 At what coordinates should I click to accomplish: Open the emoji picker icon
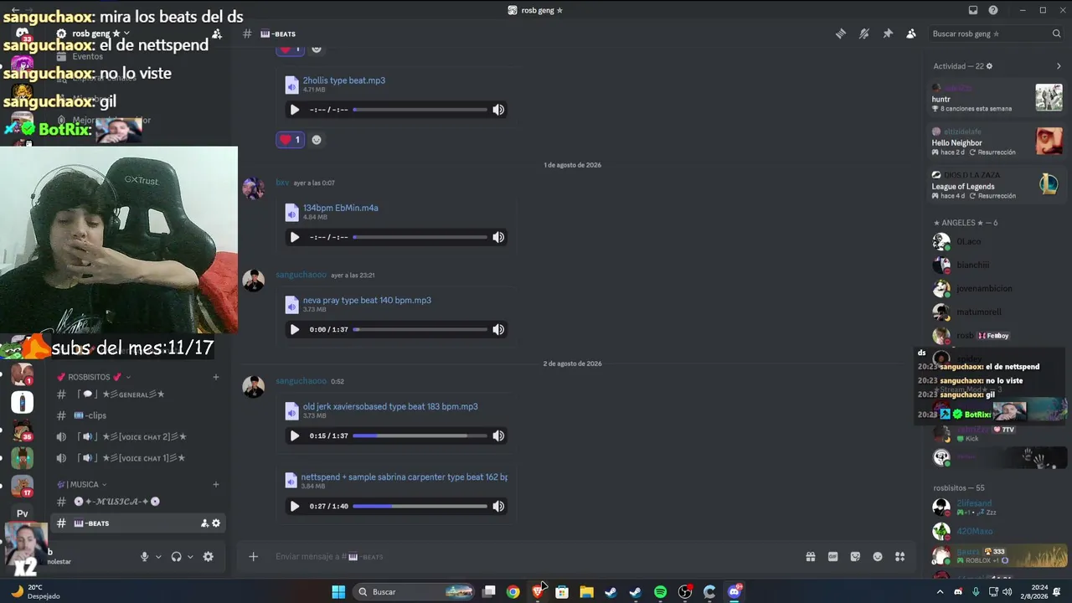pyautogui.click(x=878, y=556)
